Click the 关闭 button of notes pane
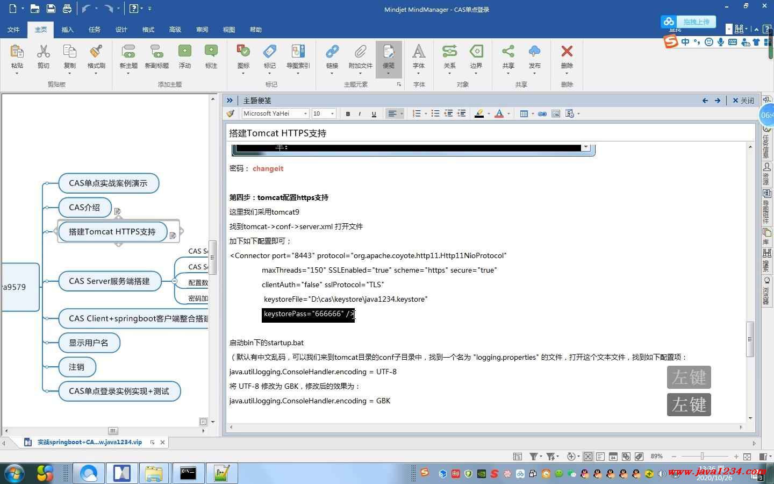774x484 pixels. 743,101
